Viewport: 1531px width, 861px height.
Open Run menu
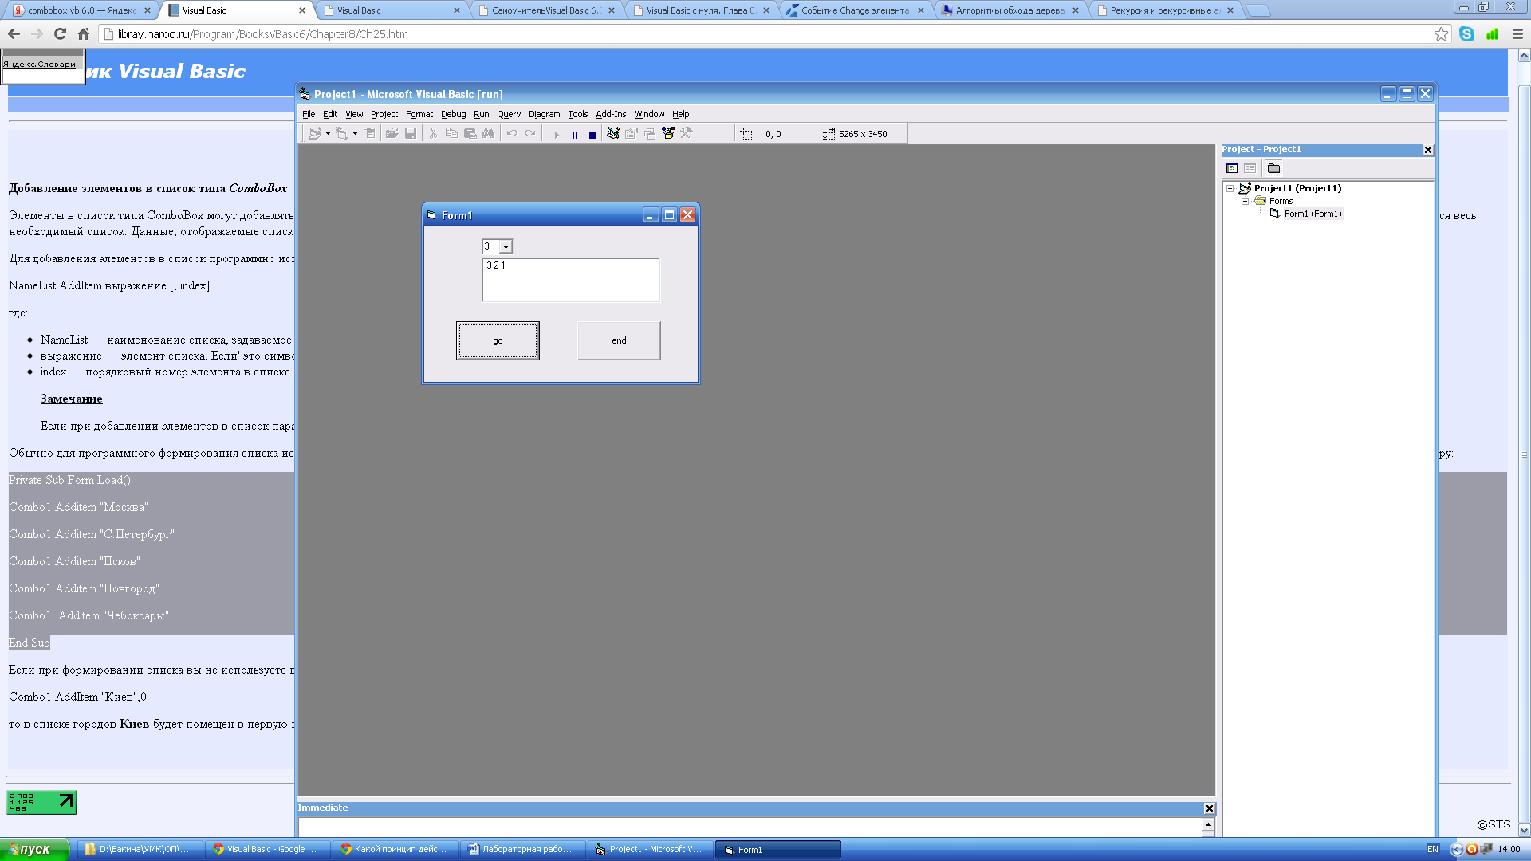pos(482,114)
